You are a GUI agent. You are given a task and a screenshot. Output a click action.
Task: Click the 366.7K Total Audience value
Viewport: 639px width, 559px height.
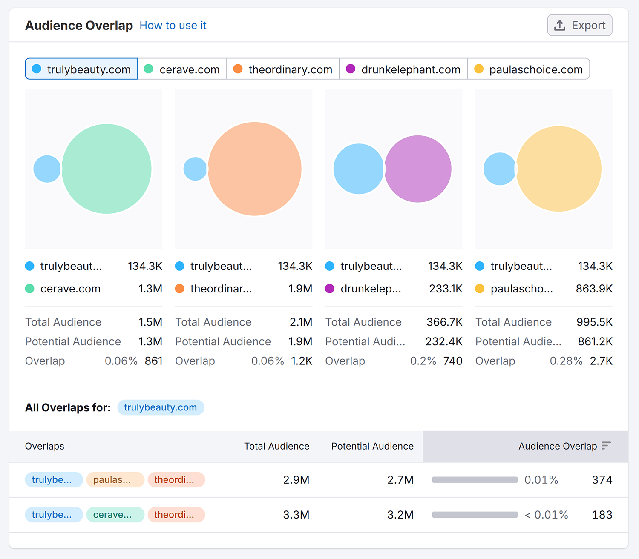point(444,322)
